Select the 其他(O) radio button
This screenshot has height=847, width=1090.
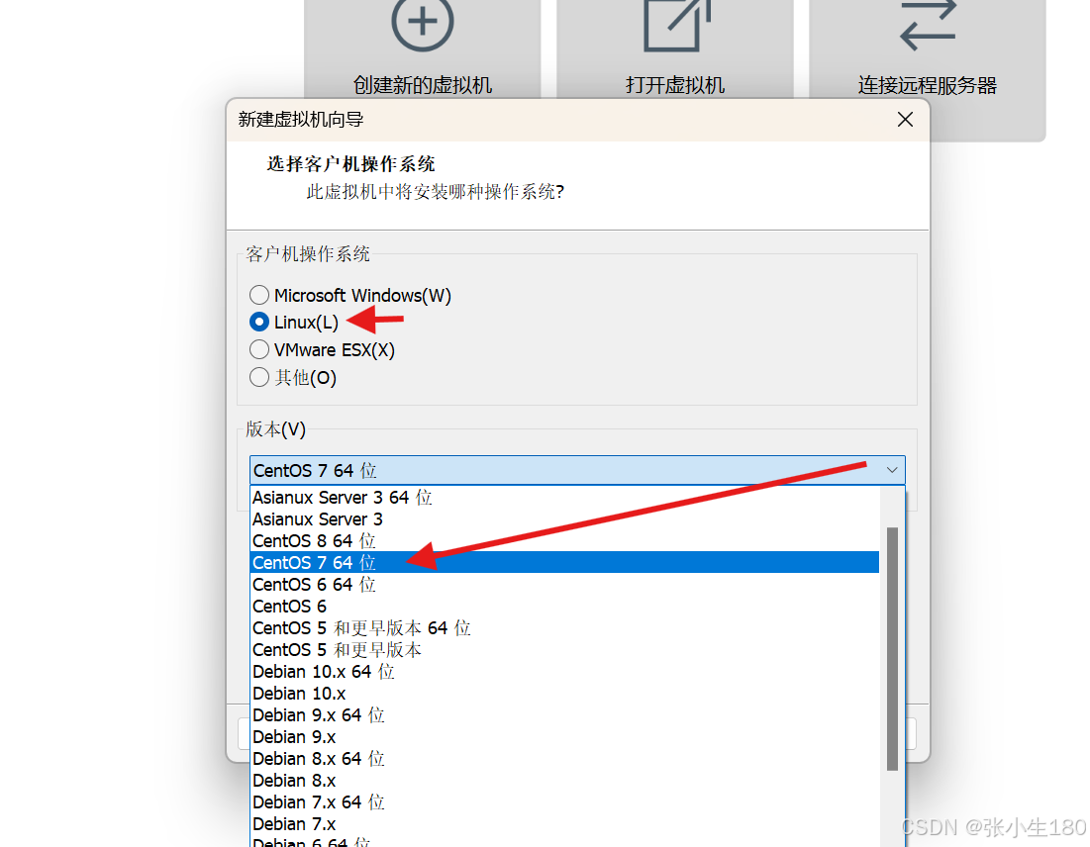coord(259,377)
